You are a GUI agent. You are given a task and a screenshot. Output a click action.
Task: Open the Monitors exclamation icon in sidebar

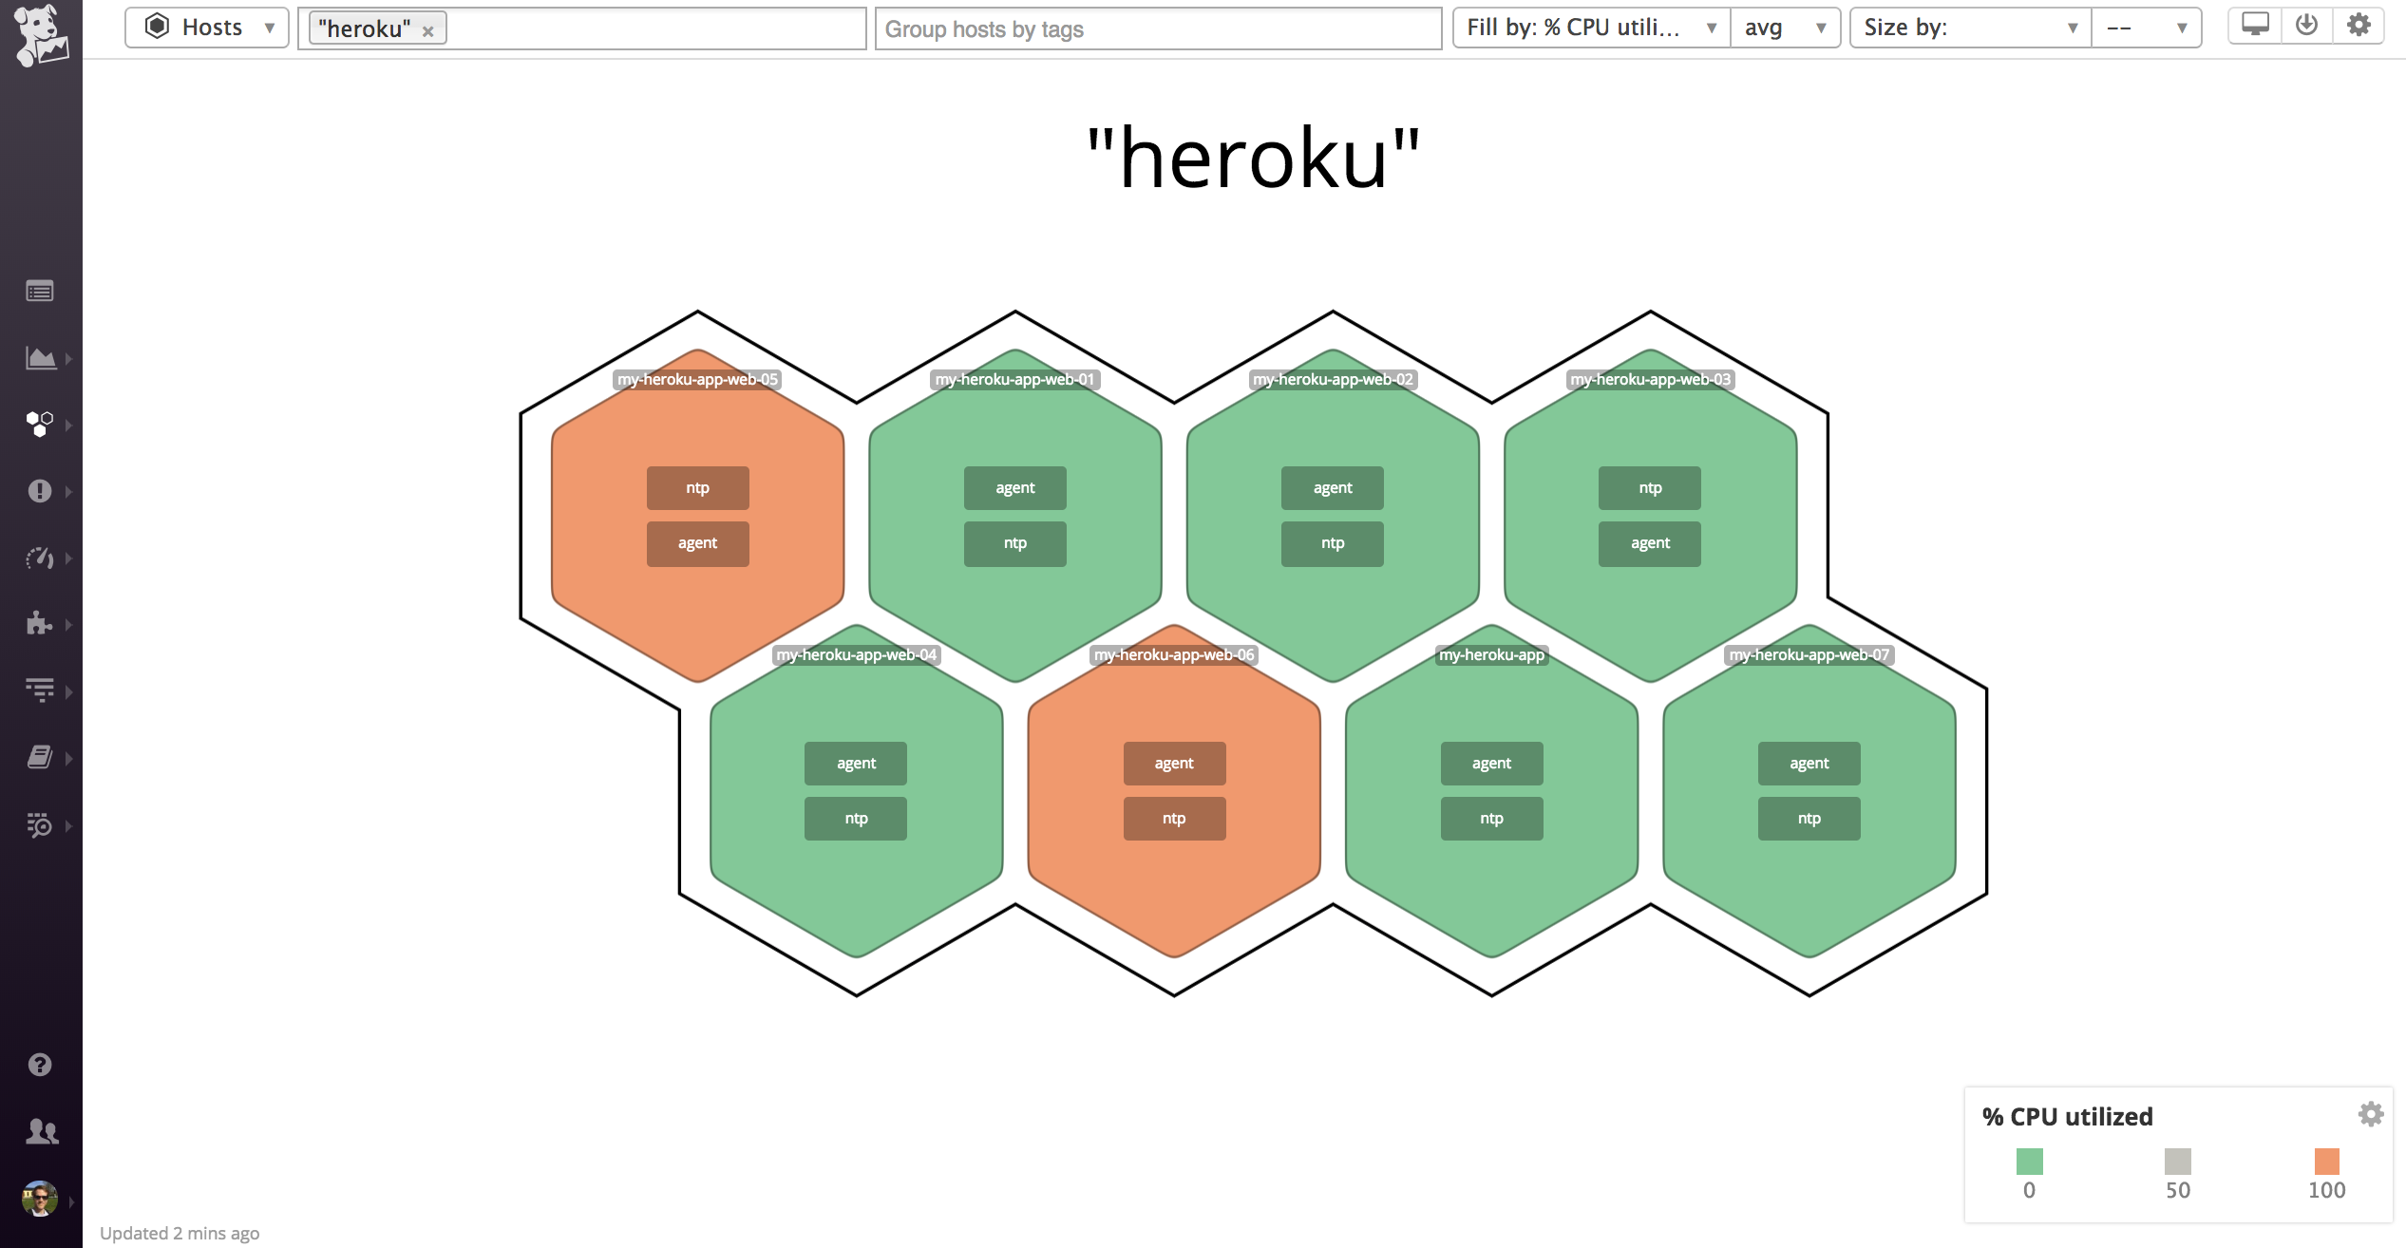coord(39,491)
